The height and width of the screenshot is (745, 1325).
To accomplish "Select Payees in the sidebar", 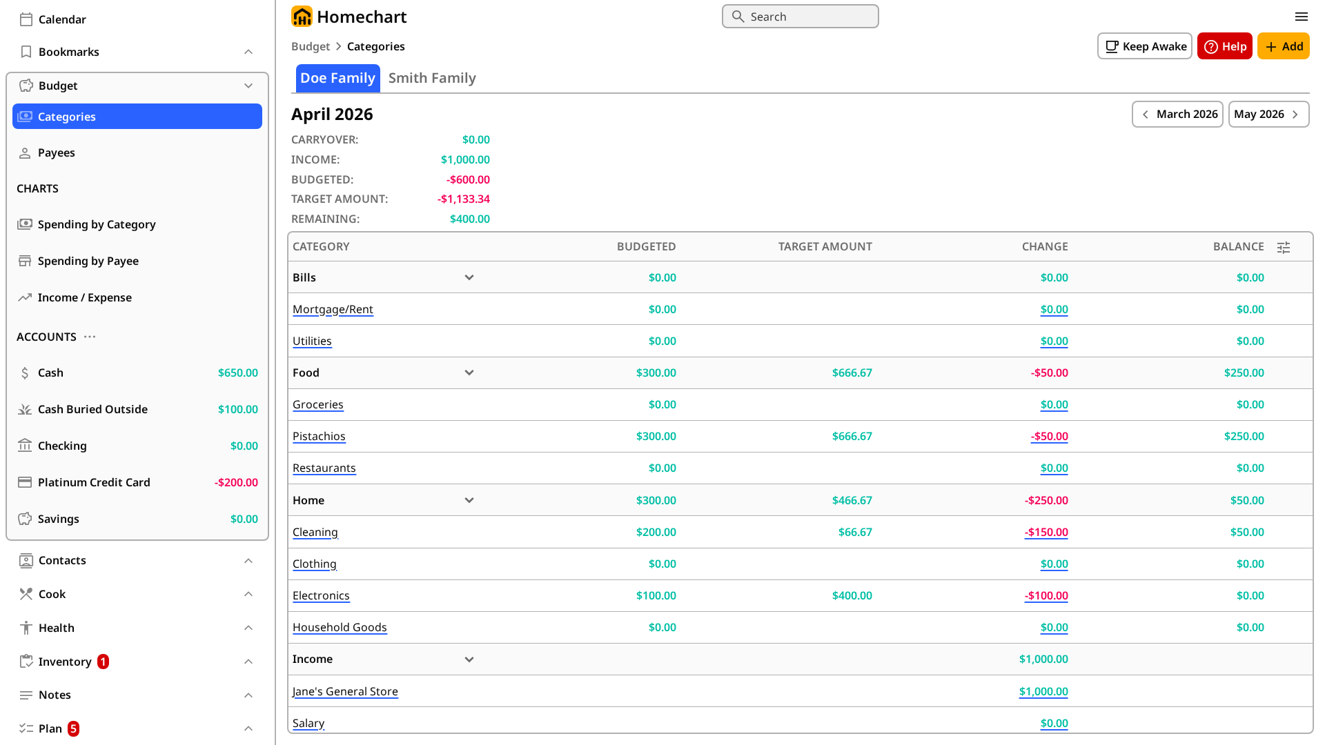I will tap(57, 152).
